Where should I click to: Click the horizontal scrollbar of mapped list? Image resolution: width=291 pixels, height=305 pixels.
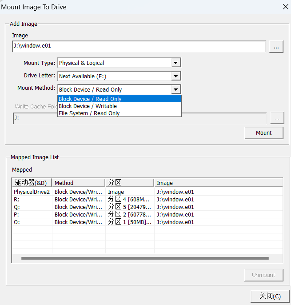145,258
